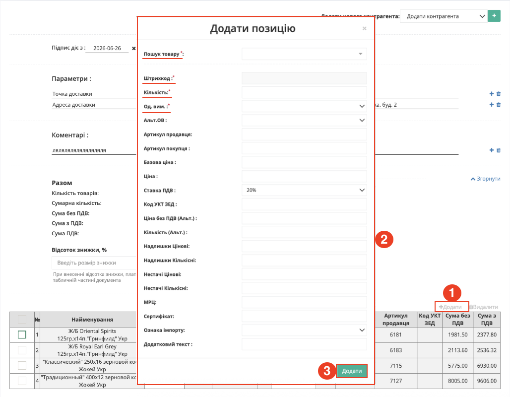
Task: Click +Додати link above the table
Action: [450, 307]
